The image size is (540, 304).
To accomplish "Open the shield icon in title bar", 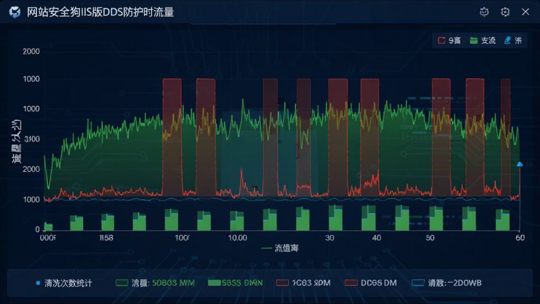I will (x=484, y=12).
